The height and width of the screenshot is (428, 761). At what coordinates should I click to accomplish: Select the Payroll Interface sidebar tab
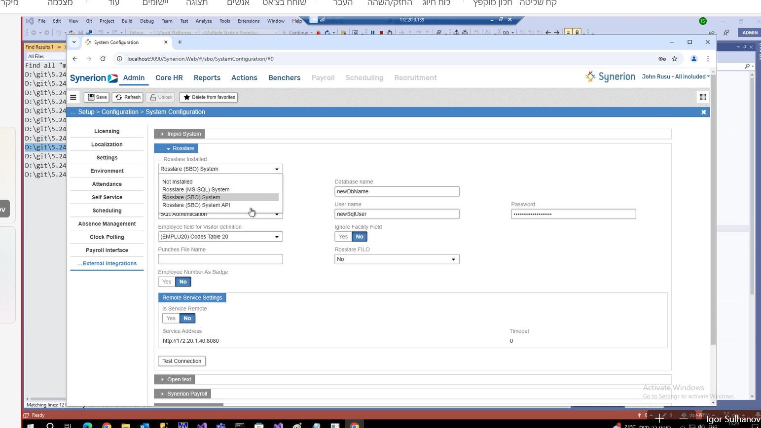pos(107,250)
